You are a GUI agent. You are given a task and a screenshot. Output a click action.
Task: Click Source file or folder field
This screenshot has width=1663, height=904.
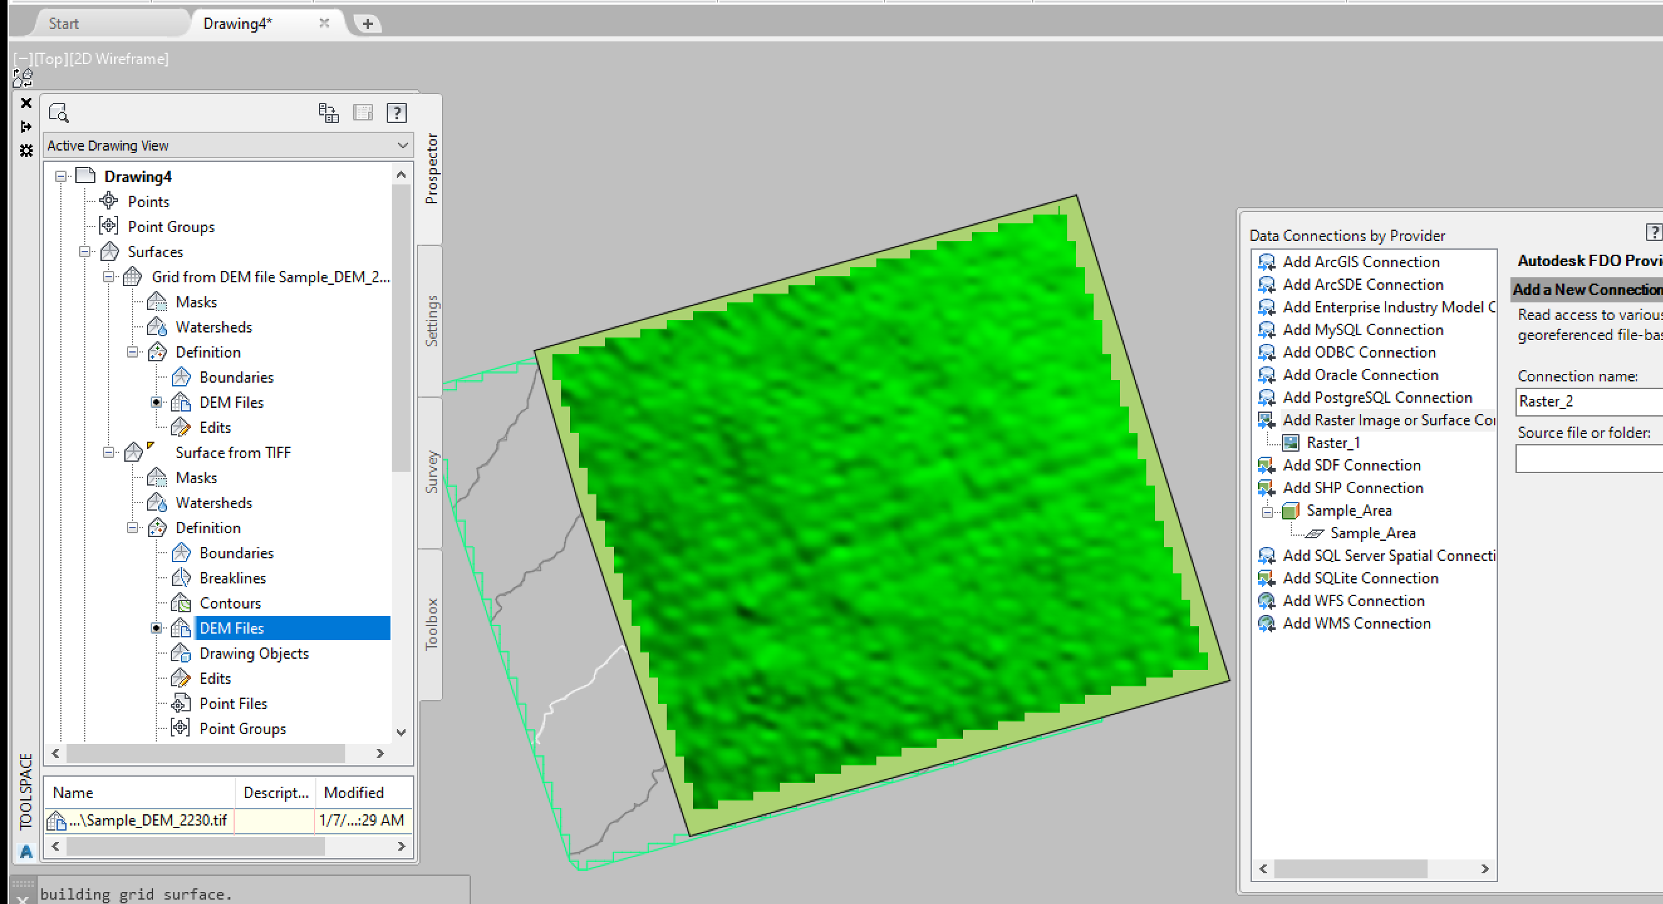tap(1590, 459)
